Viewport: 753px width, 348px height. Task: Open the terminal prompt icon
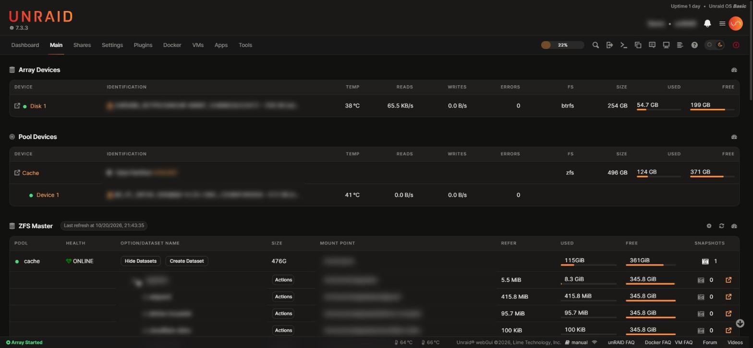(x=623, y=45)
